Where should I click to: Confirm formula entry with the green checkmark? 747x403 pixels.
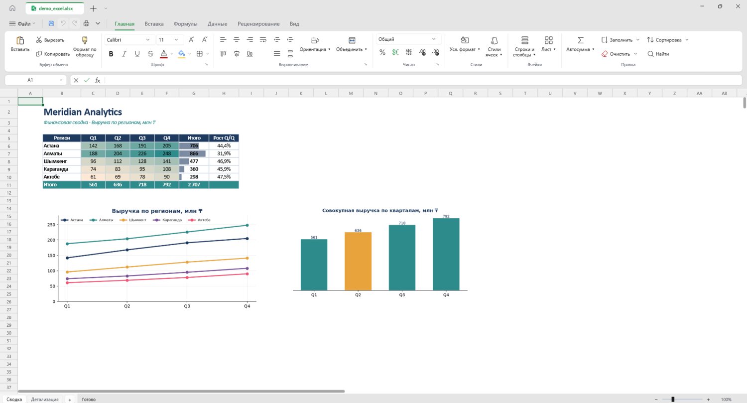click(x=87, y=80)
